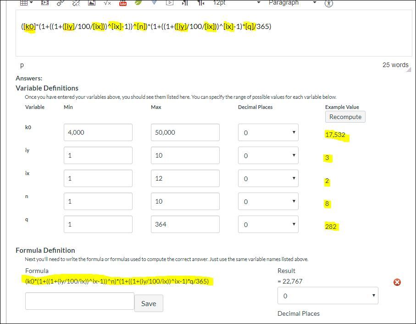Open the Paragraph format dropdown
416x324 pixels.
292,3
